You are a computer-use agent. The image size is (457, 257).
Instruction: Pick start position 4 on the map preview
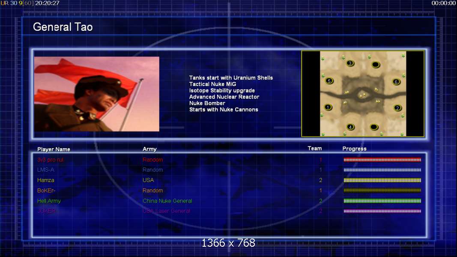[x=350, y=127]
